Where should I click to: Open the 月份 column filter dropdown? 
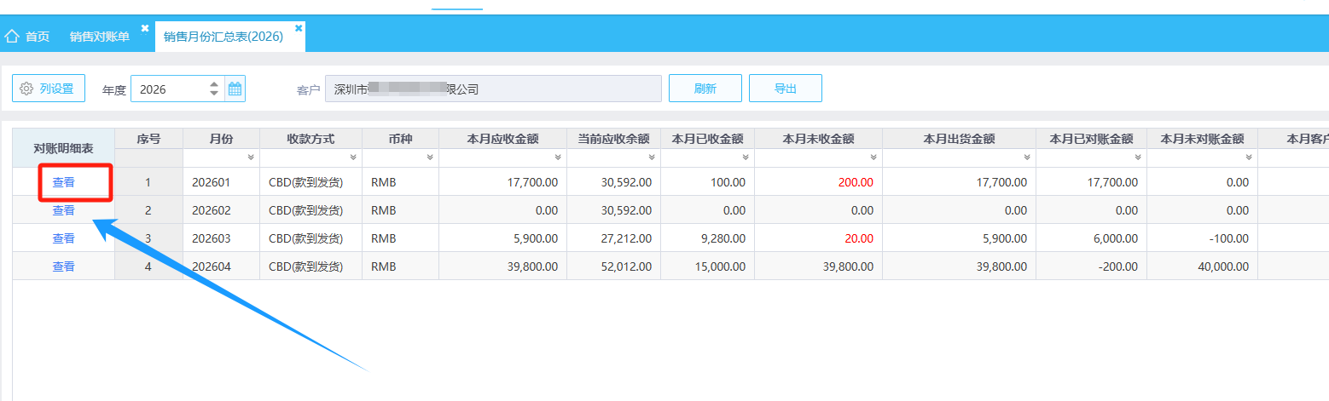click(x=251, y=158)
